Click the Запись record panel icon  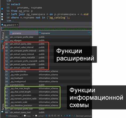click(2, 112)
